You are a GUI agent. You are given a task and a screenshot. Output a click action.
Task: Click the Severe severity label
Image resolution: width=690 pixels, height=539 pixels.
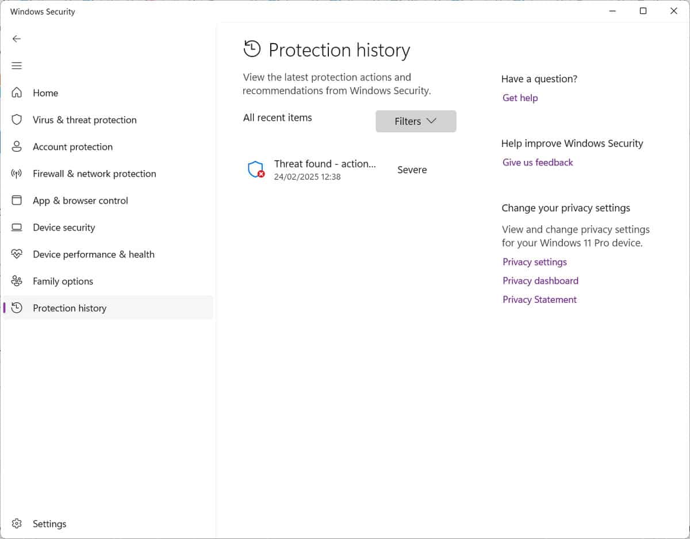(412, 170)
